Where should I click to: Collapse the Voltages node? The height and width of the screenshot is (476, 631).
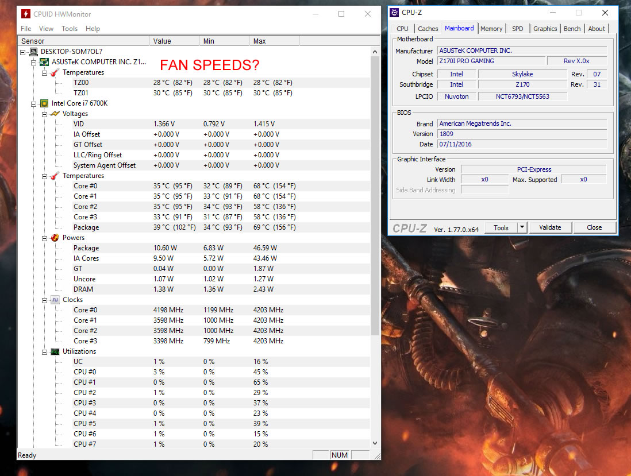tap(45, 114)
